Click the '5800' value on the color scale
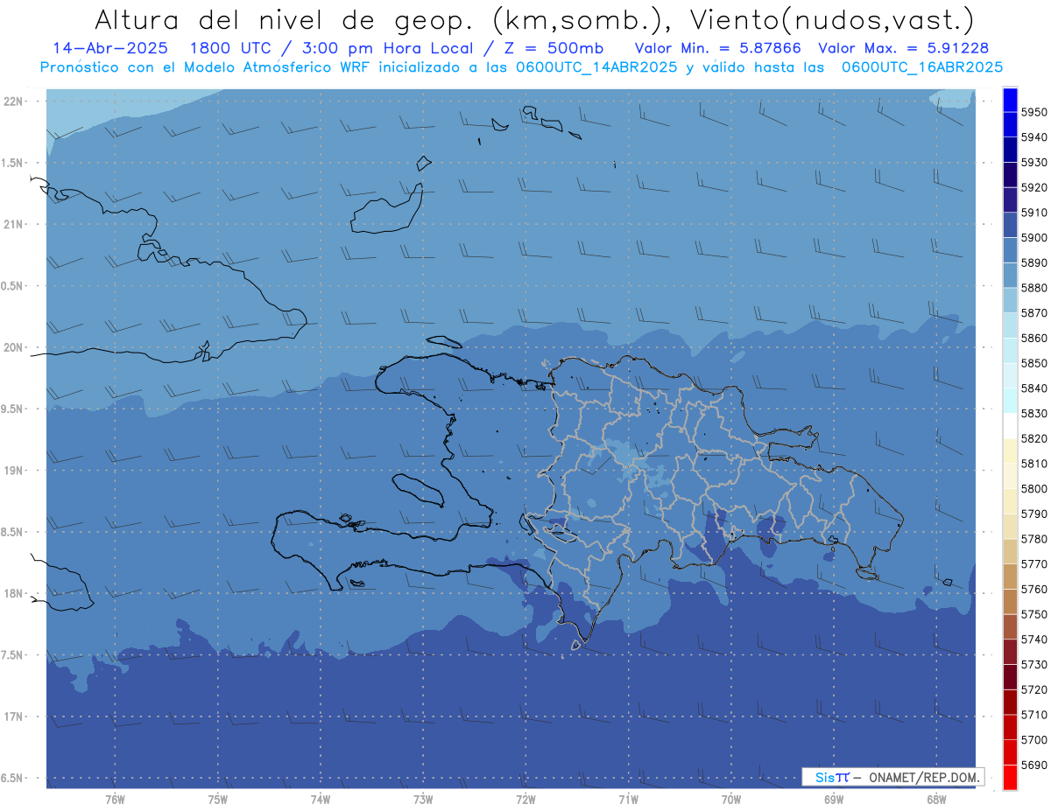Viewport: 1051px width, 811px height. pos(1034,488)
